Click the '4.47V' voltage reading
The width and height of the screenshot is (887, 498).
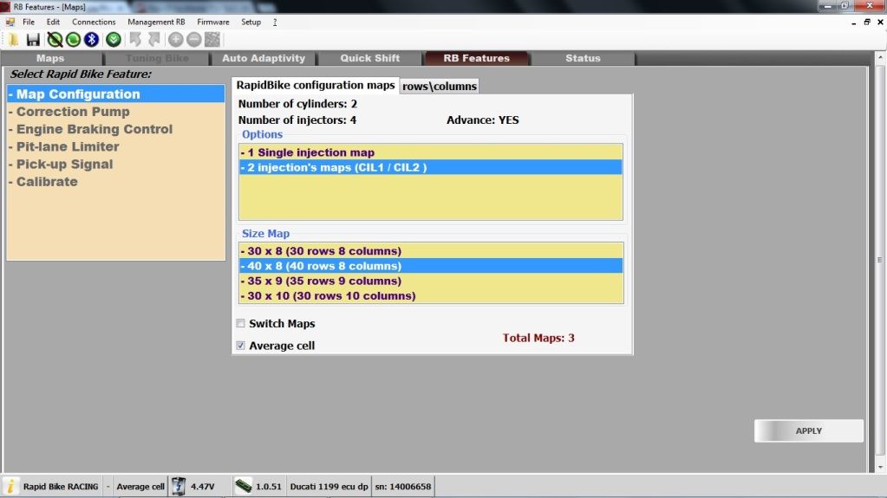pos(203,486)
